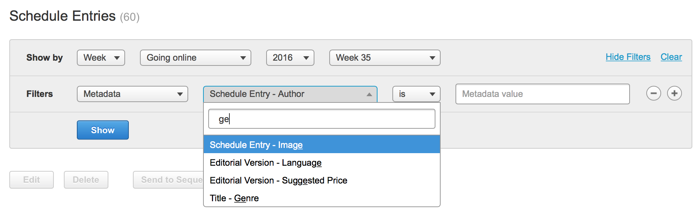Viewport: 699px width, 209px height.
Task: Select the Title - Genre option
Action: click(321, 198)
